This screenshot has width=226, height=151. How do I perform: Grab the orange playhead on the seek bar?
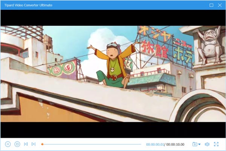point(42,144)
